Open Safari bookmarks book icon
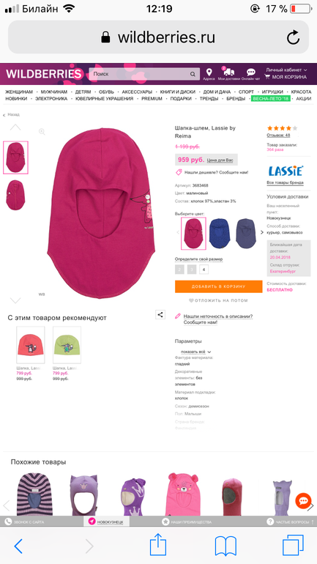This screenshot has width=317, height=564. tap(225, 546)
